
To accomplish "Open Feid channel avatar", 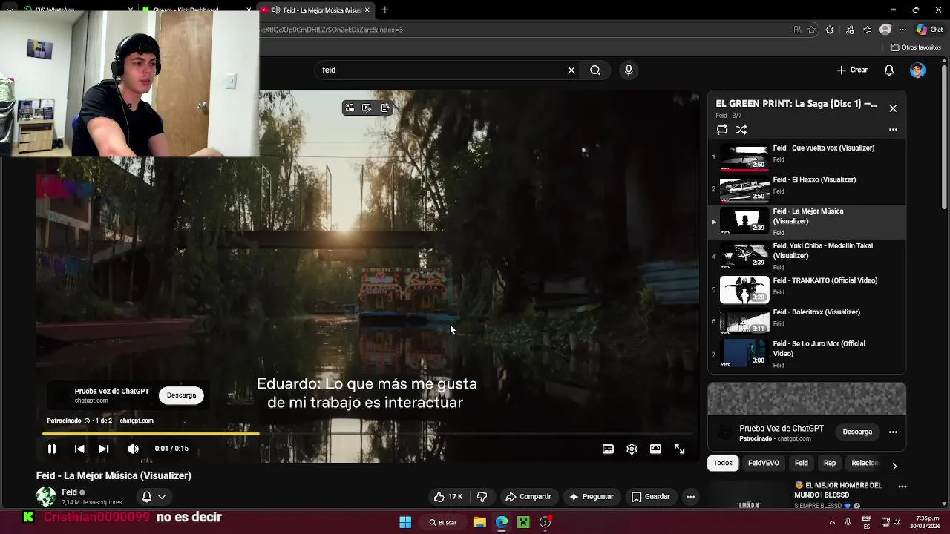I will [x=46, y=496].
